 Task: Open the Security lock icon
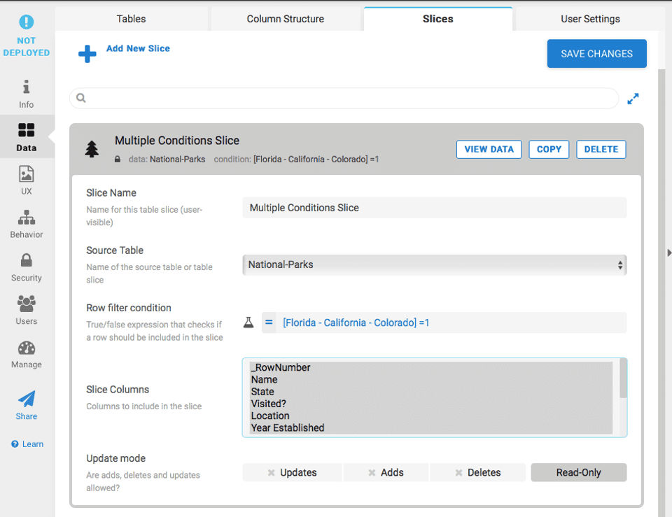point(27,261)
